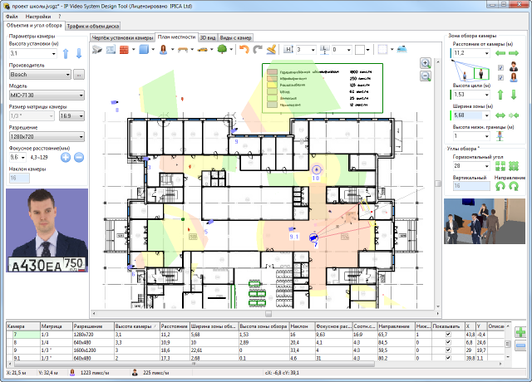Sort table by Камера column header
532x382 pixels.
[23, 326]
